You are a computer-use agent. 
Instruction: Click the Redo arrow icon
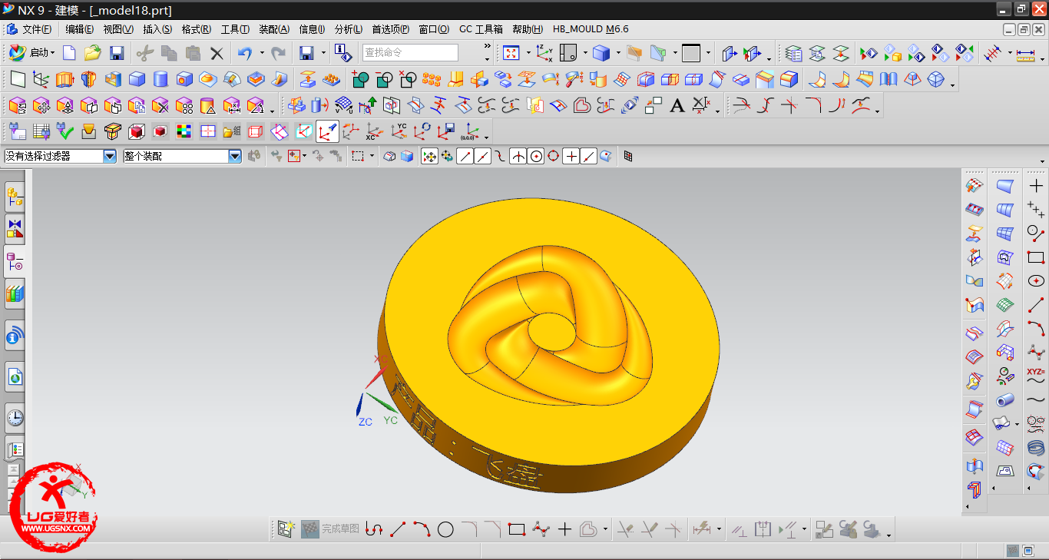[279, 53]
